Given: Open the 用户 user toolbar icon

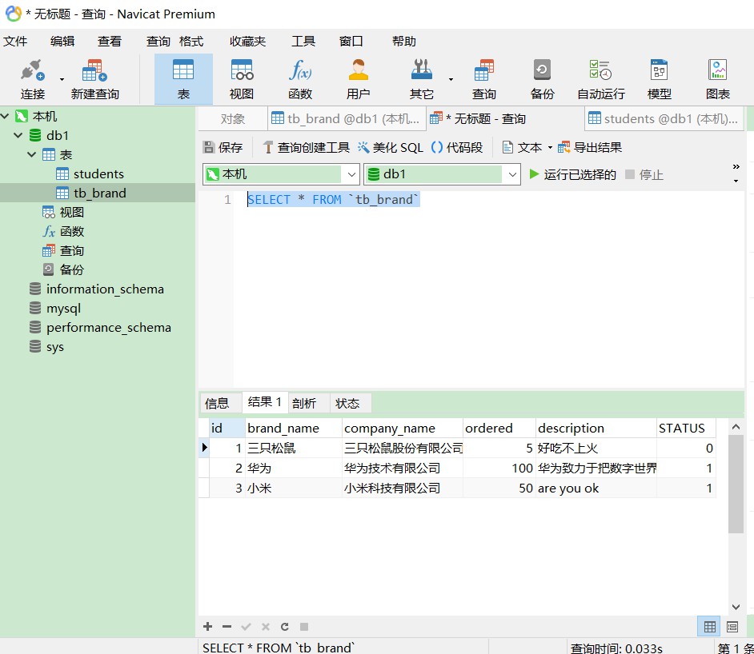Looking at the screenshot, I should [x=359, y=79].
